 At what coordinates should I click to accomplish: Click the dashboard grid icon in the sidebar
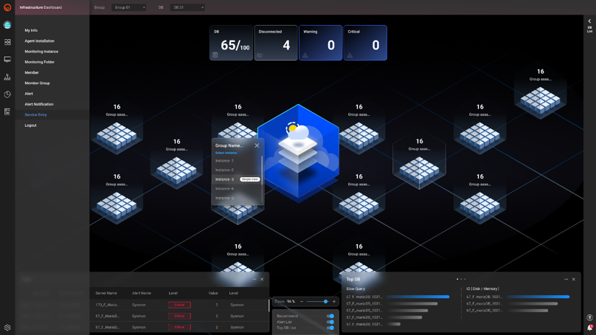tap(7, 42)
